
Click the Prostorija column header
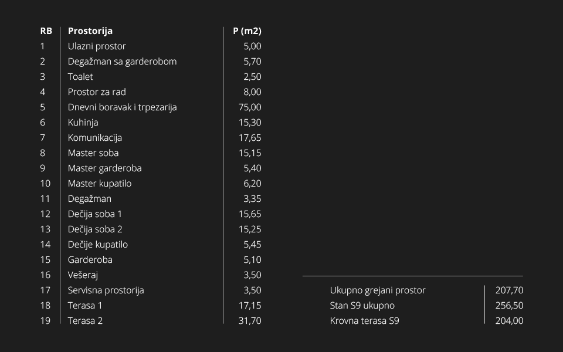(x=90, y=31)
